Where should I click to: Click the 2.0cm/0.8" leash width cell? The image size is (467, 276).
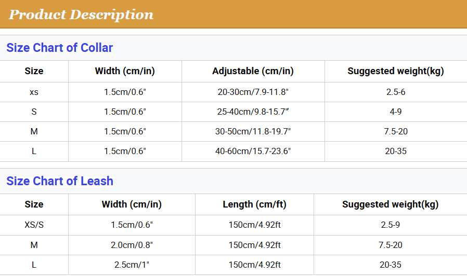pyautogui.click(x=132, y=245)
